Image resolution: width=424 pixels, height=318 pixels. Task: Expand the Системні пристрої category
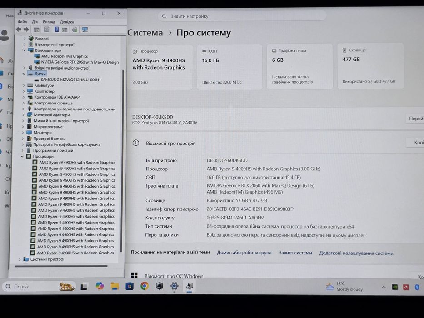click(20, 259)
